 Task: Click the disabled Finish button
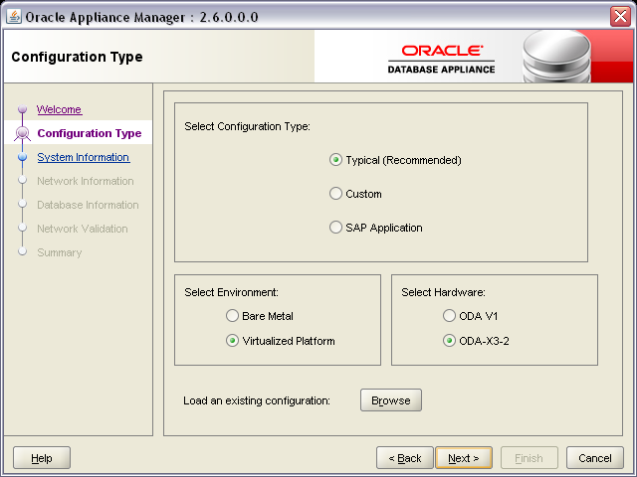(529, 458)
